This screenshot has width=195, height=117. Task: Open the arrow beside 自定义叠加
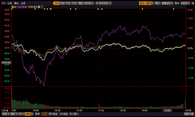153,3
